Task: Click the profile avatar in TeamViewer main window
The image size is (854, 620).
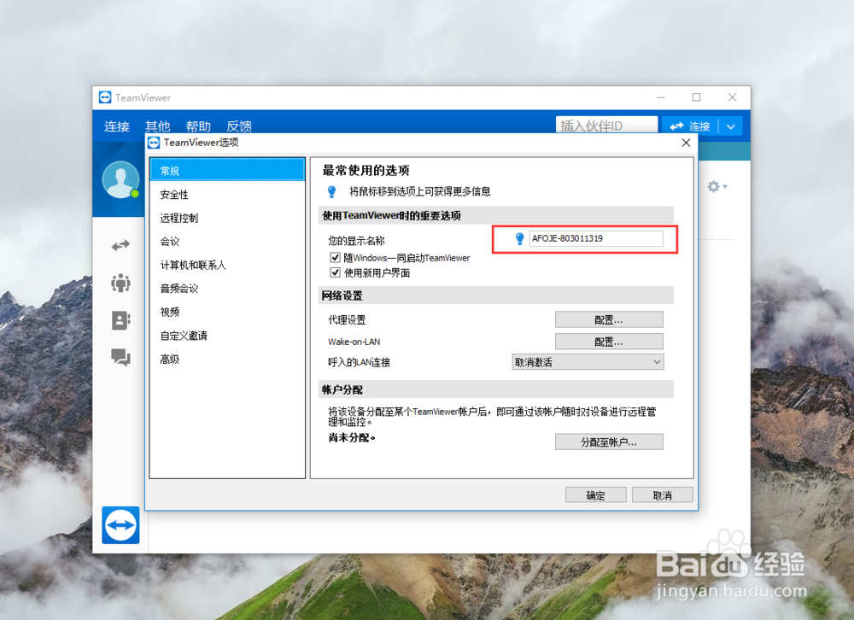Action: pos(120,179)
